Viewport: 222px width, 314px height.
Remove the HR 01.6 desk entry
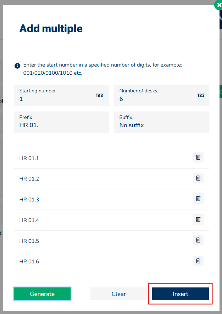click(x=198, y=261)
